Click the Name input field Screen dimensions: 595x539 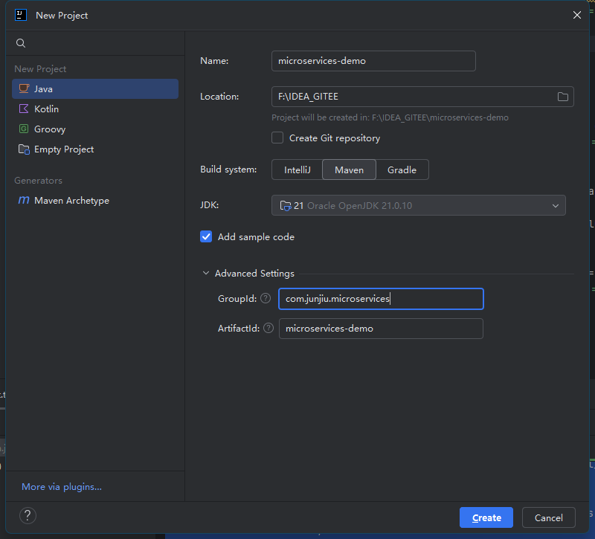(x=373, y=61)
